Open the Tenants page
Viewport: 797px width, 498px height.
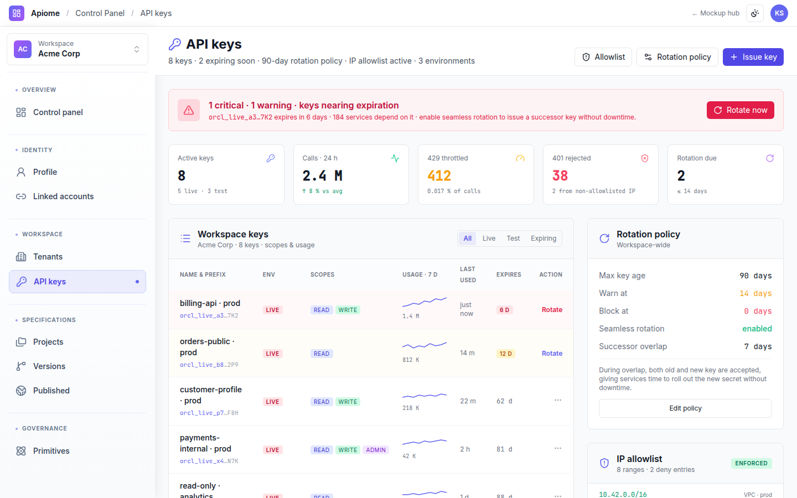click(77, 257)
